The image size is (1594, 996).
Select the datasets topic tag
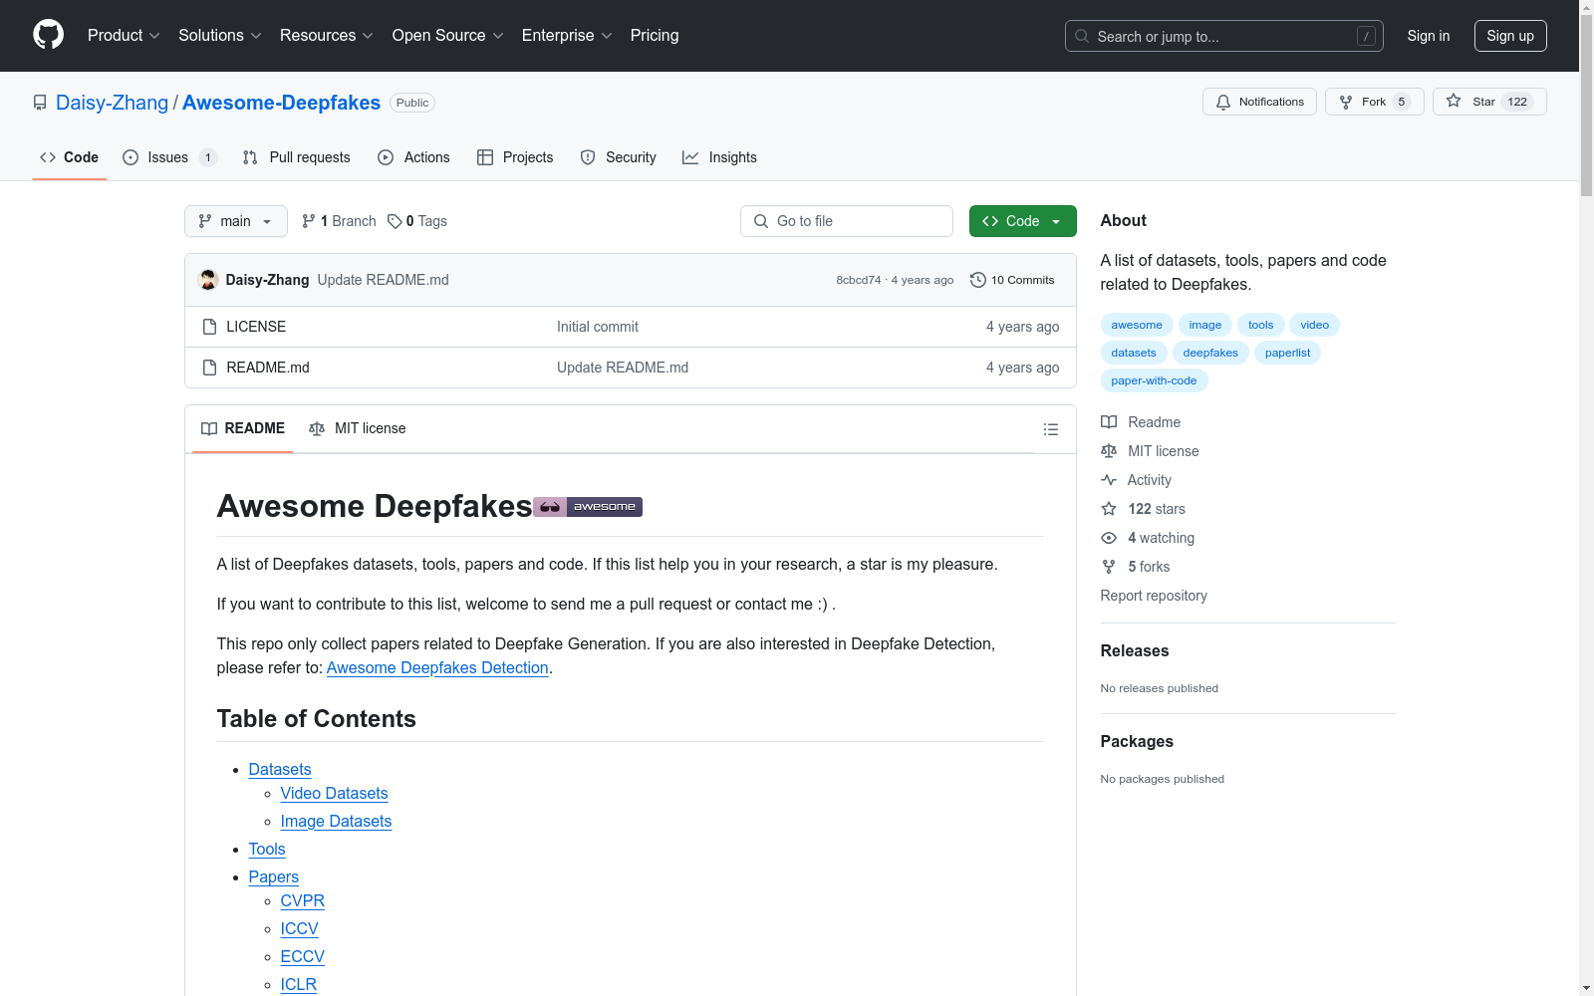1134,353
